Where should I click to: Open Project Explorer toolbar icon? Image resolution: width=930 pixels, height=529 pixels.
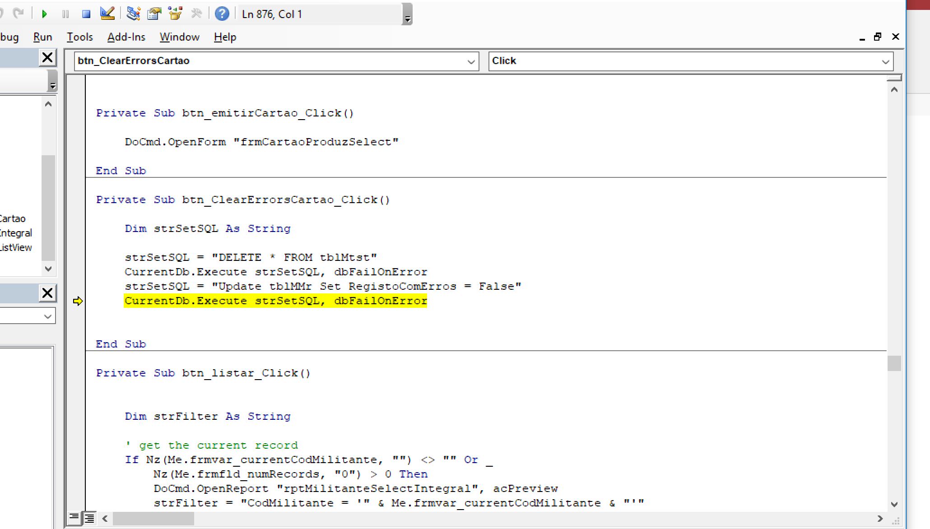133,14
